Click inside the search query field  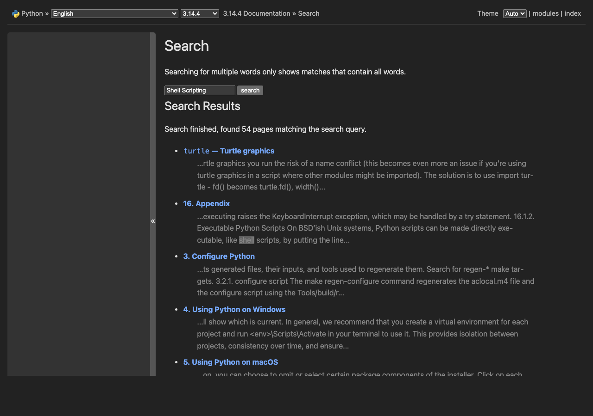[200, 90]
